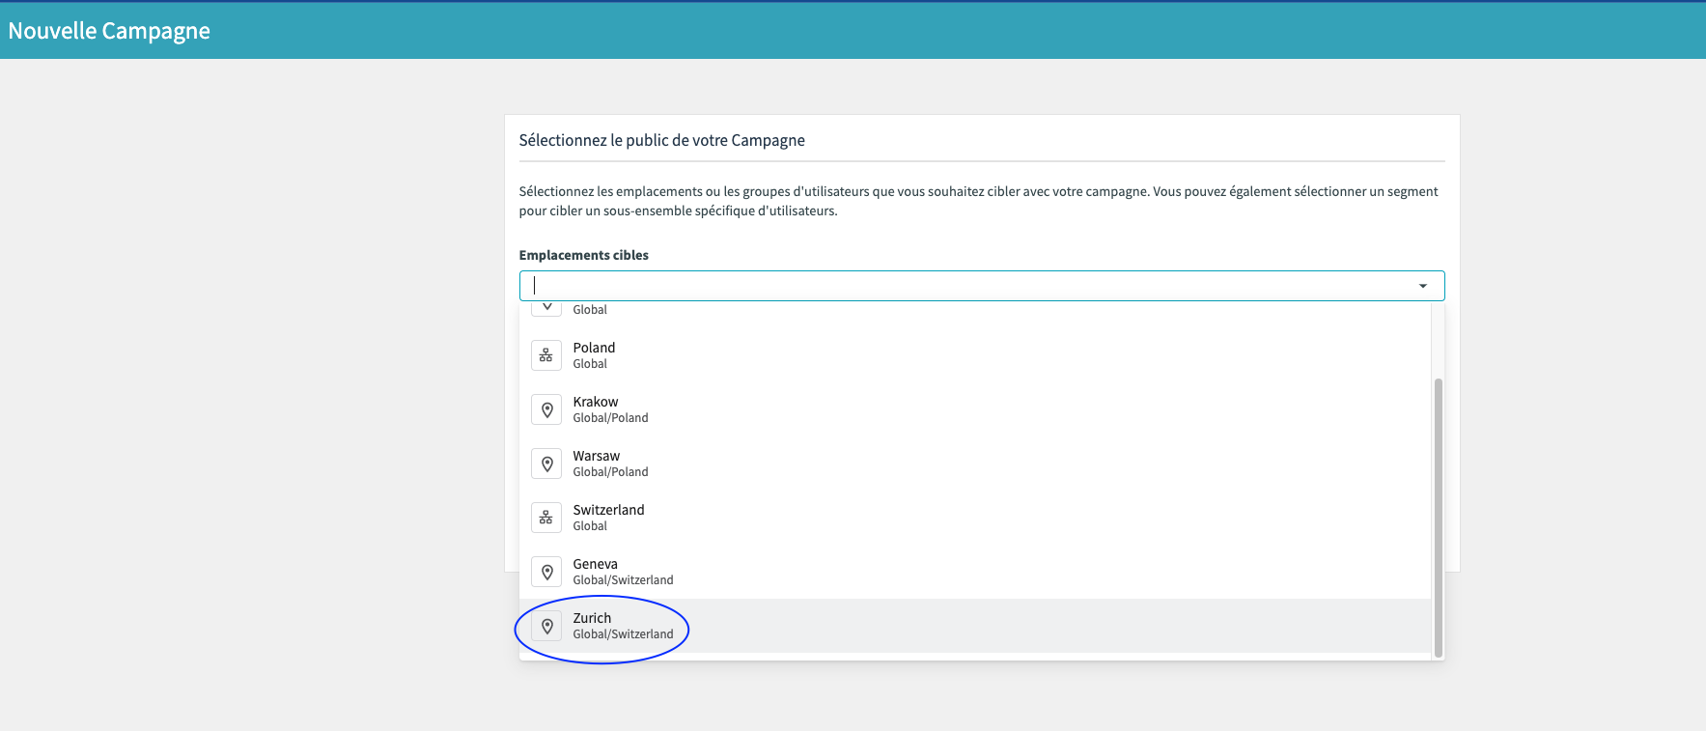Screen dimensions: 1706x731
Task: Pick Warsaw as target location
Action: coord(597,456)
